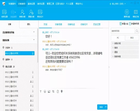Click the device icon on row 0012
140x111 pixels.
(33, 72)
